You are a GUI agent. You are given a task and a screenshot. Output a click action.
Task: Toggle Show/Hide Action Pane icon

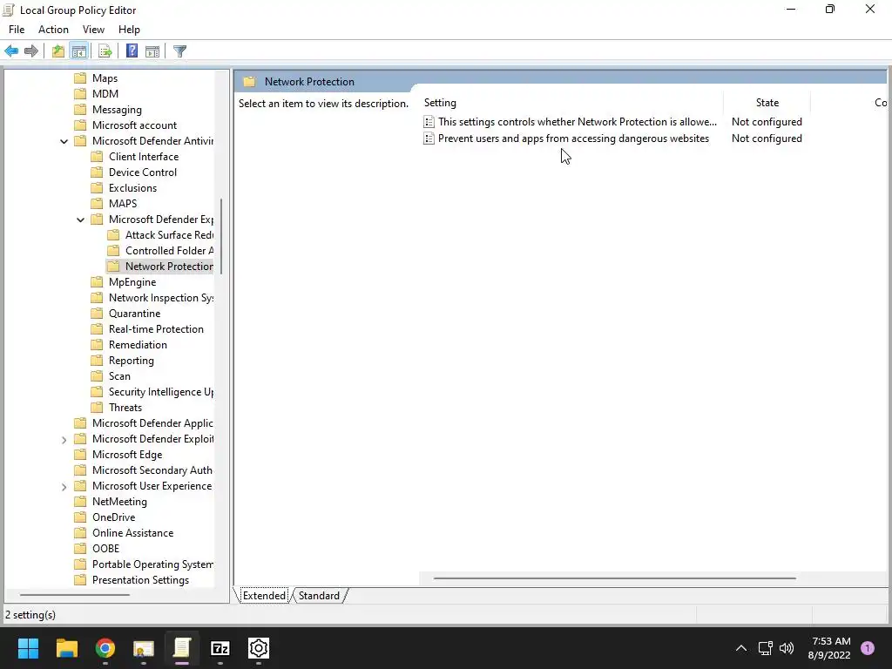click(x=152, y=51)
